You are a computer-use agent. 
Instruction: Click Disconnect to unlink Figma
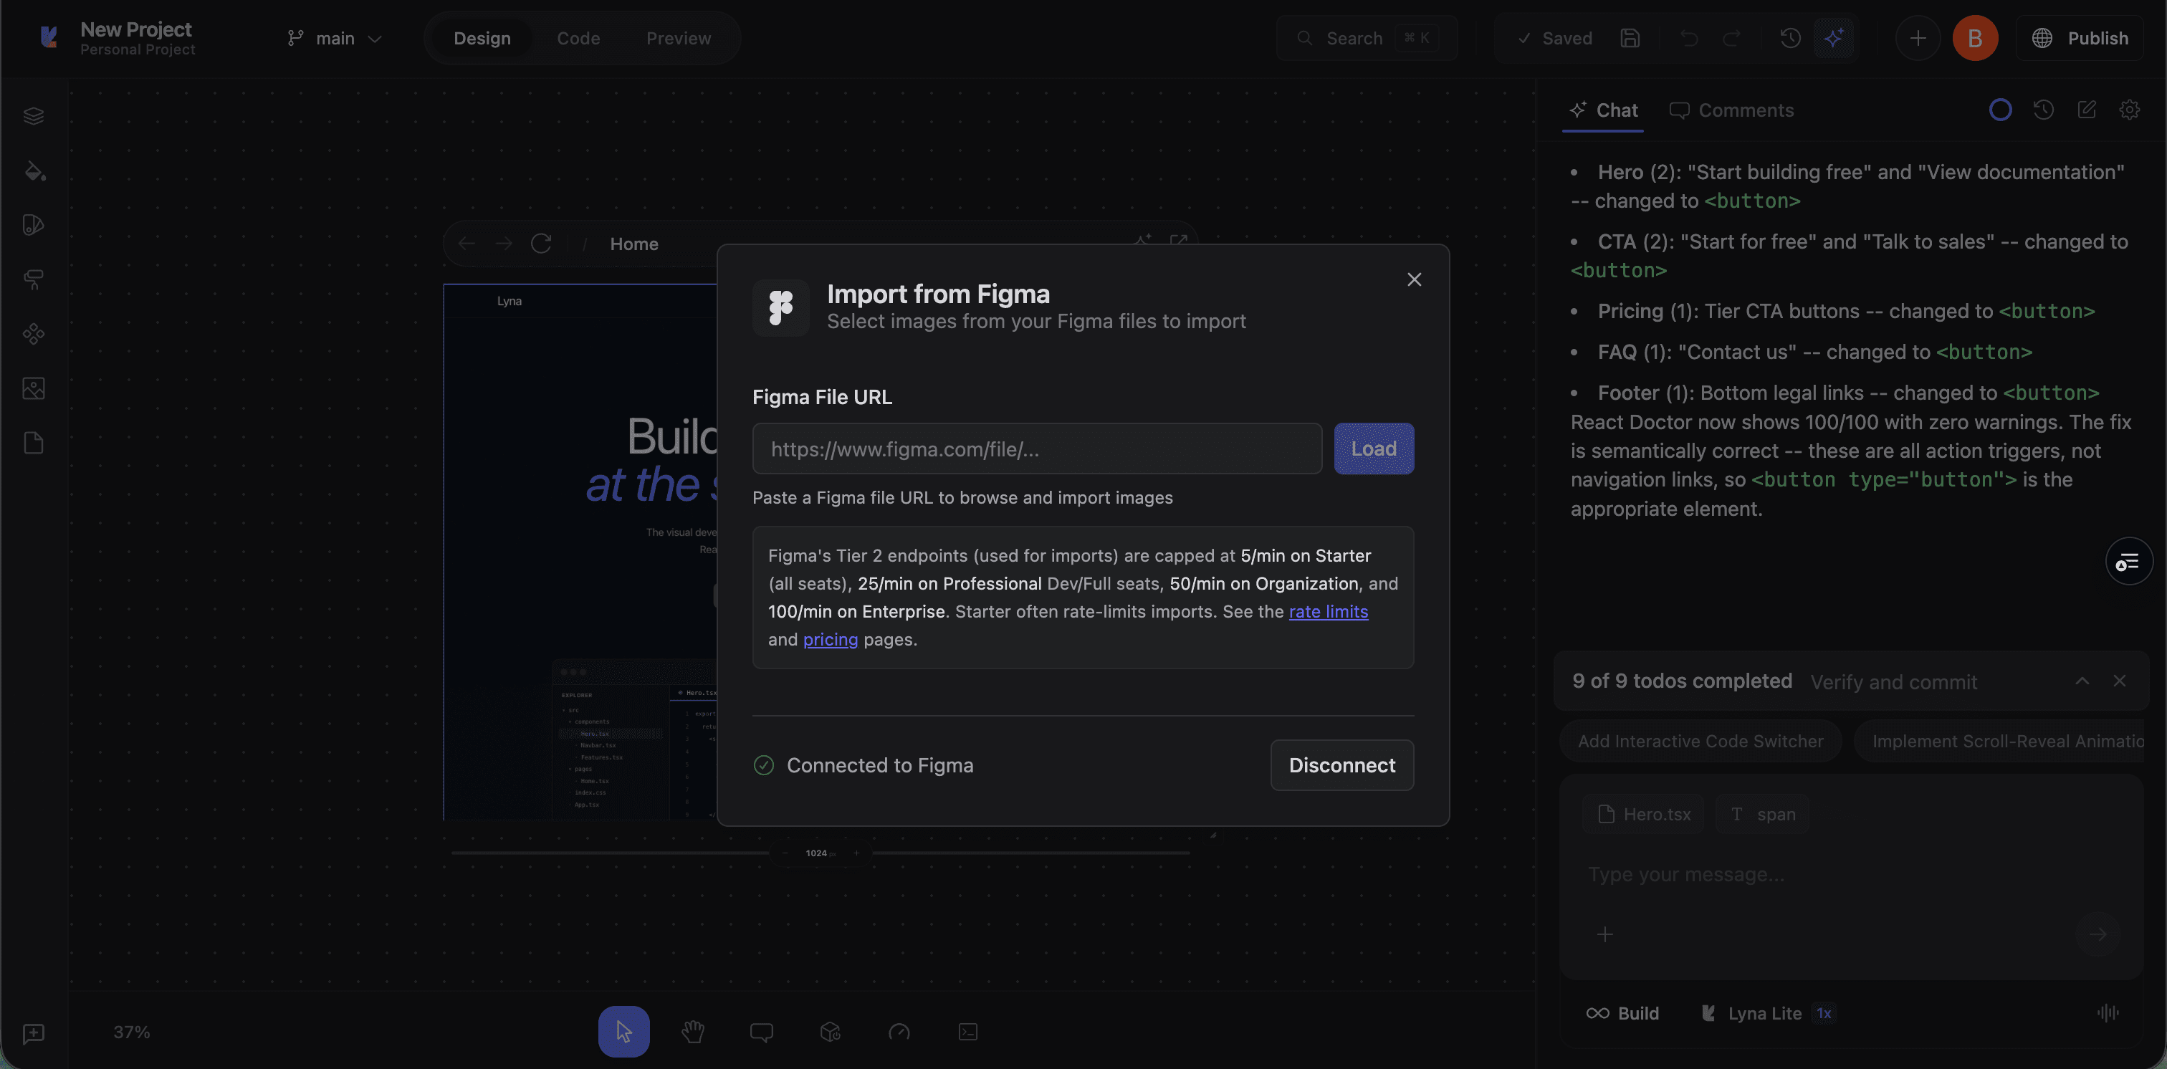[x=1341, y=764]
